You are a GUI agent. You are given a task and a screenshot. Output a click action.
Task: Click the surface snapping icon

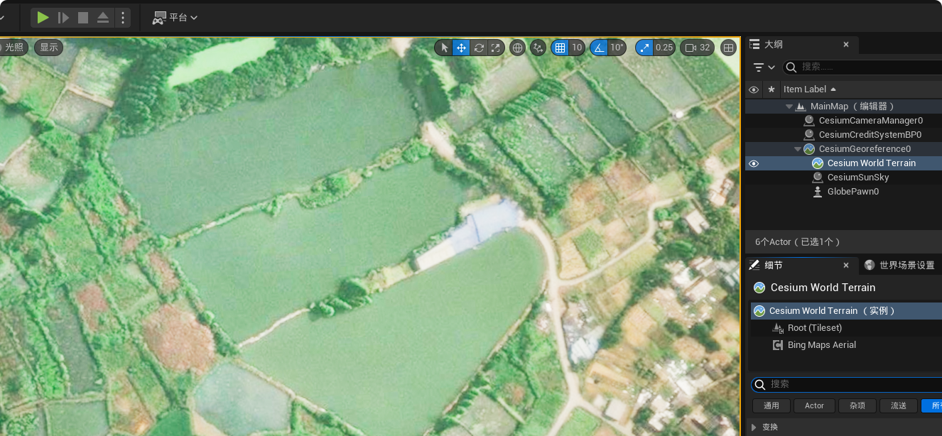coord(538,48)
